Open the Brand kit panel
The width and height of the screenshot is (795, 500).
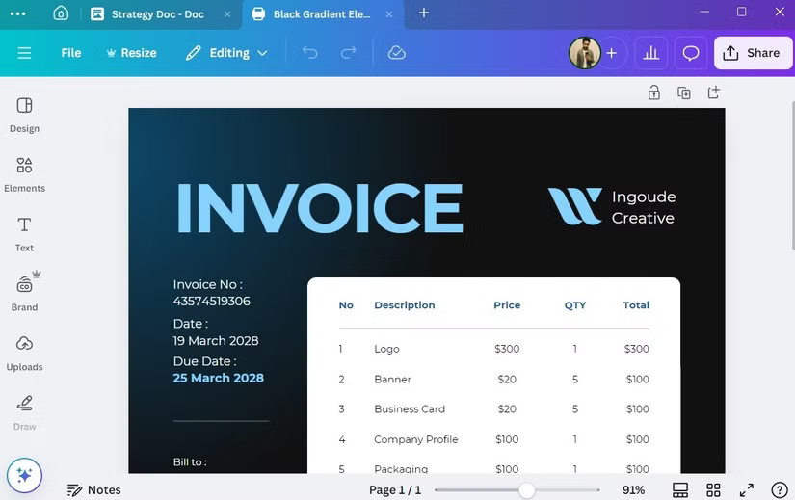[x=24, y=293]
